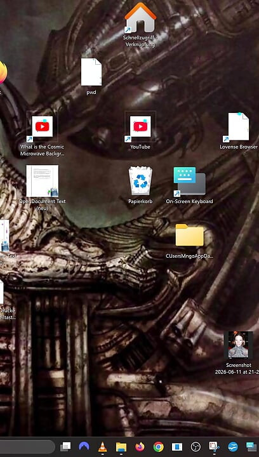The width and height of the screenshot is (259, 457).
Task: Launch NordVPN from the taskbar
Action: 84,446
